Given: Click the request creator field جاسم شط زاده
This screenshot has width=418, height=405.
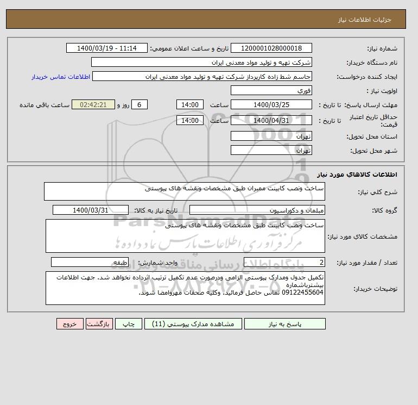Looking at the screenshot, I should click(202, 76).
